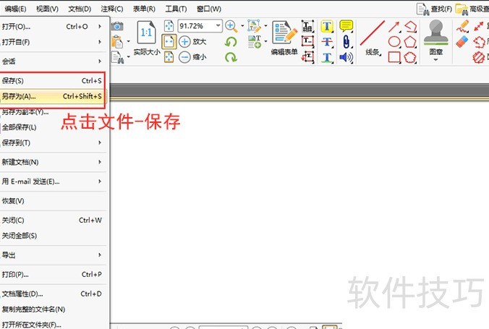489x329 pixels.
Task: Open the 编辑表单 edit form tool
Action: tap(284, 40)
